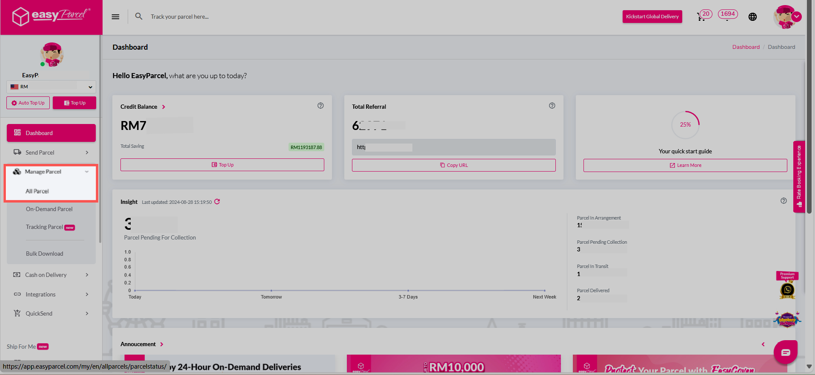Open the profile avatar menu at top right

click(x=787, y=17)
